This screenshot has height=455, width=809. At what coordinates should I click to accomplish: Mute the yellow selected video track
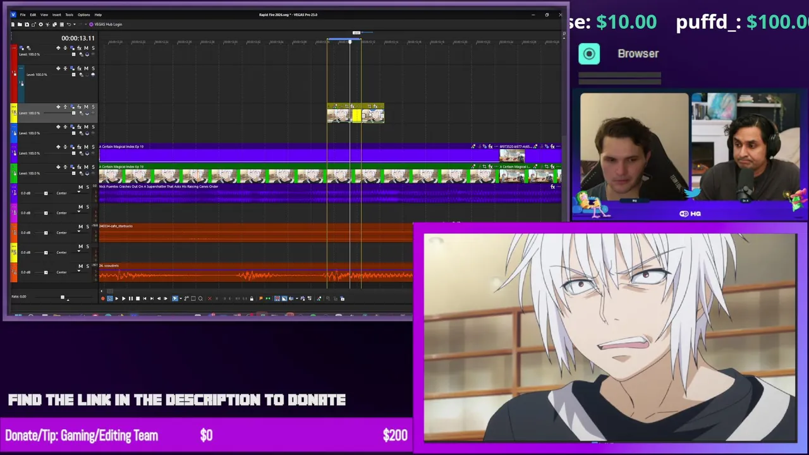[86, 107]
